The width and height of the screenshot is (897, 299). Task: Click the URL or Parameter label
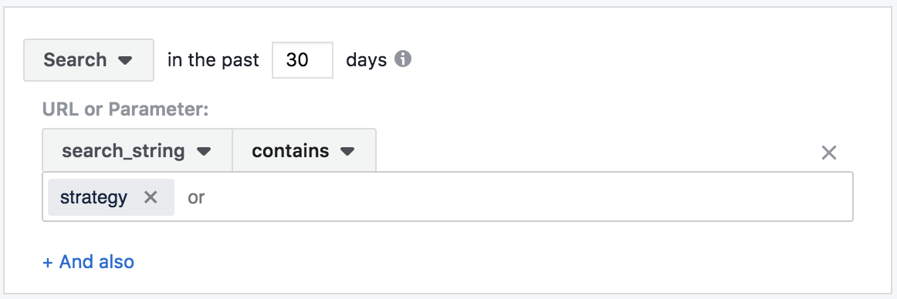click(x=125, y=109)
